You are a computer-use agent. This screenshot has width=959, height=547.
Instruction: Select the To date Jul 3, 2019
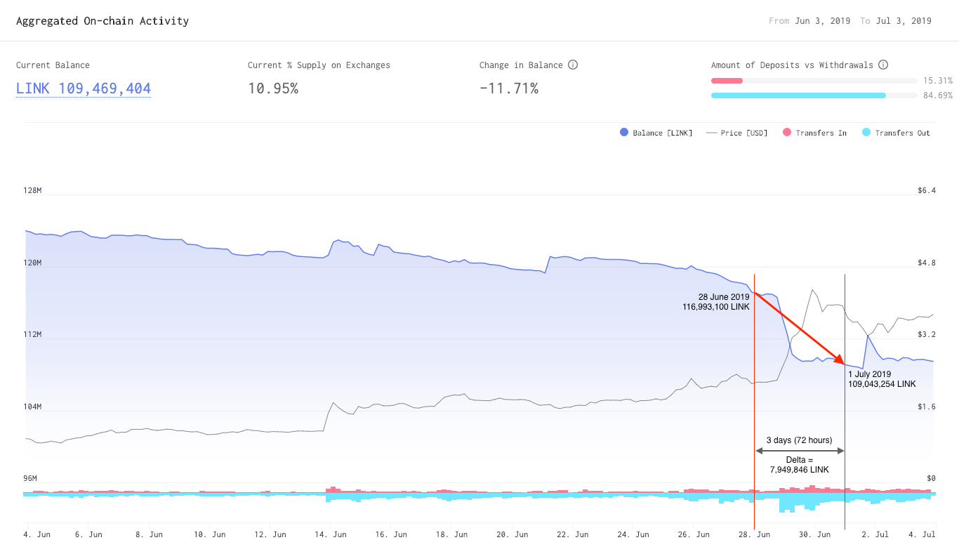click(904, 21)
